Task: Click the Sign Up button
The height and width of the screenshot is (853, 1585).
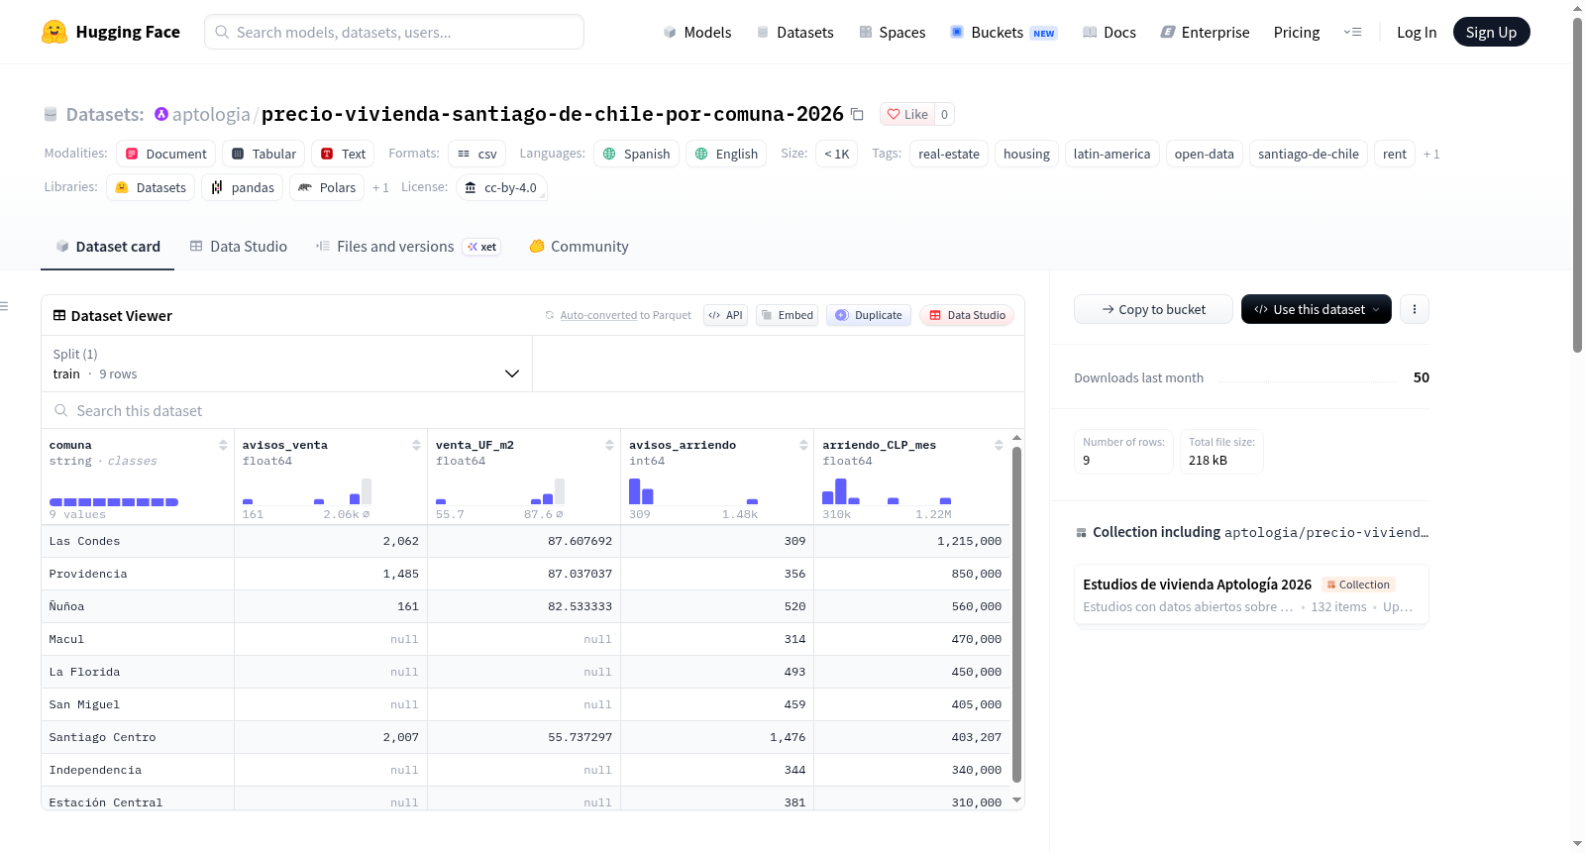Action: tap(1492, 32)
